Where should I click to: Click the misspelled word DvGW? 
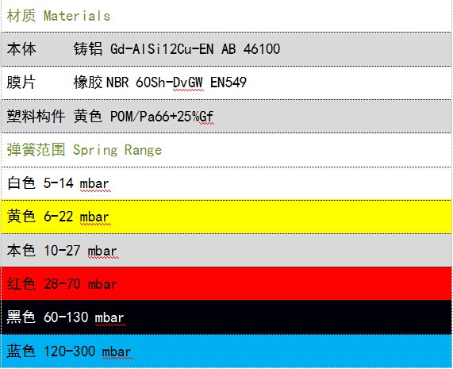[188, 83]
